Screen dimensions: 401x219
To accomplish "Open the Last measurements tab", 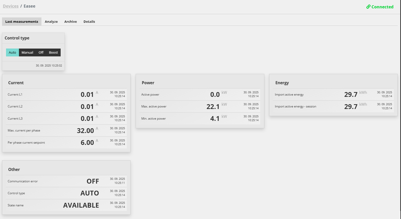I will click(22, 21).
